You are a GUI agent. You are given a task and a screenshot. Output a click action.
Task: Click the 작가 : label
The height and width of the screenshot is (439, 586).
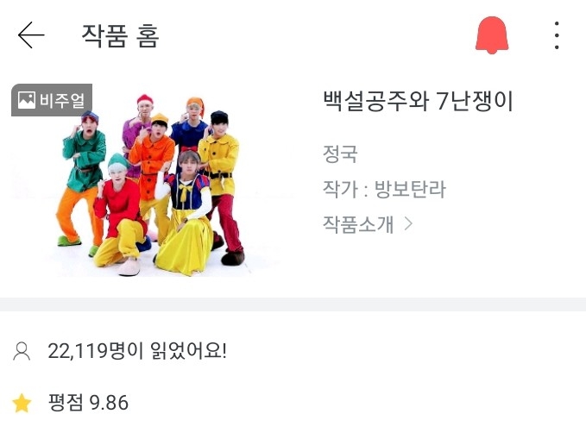346,189
